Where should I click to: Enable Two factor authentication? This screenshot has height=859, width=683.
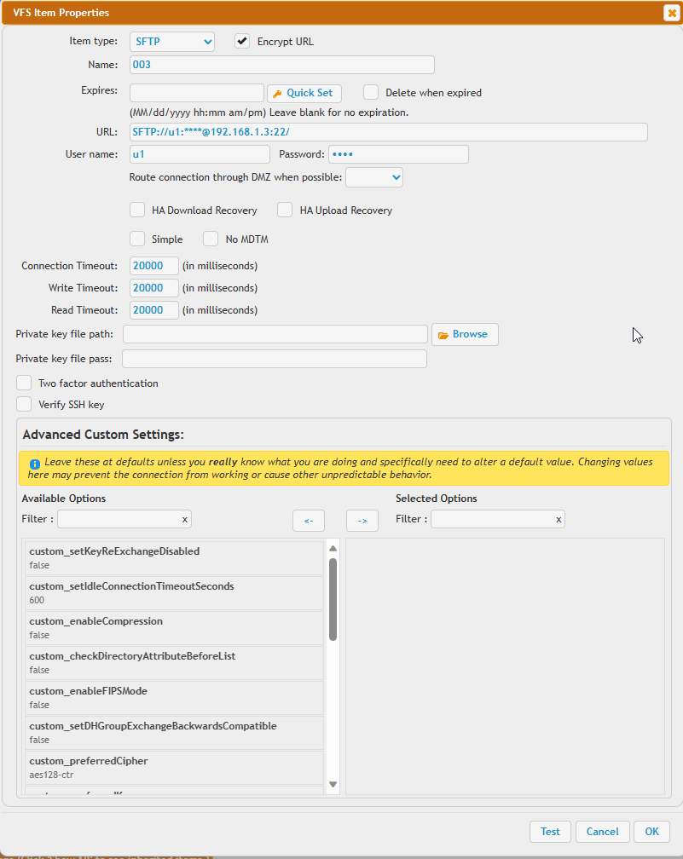coord(24,383)
